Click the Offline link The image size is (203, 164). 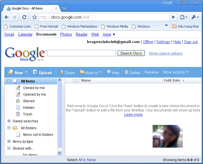coord(148,42)
